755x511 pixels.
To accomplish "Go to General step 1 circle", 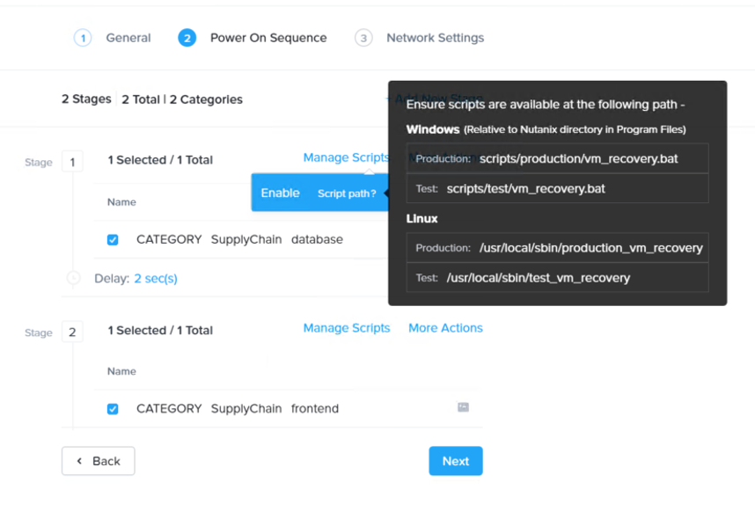I will click(83, 38).
